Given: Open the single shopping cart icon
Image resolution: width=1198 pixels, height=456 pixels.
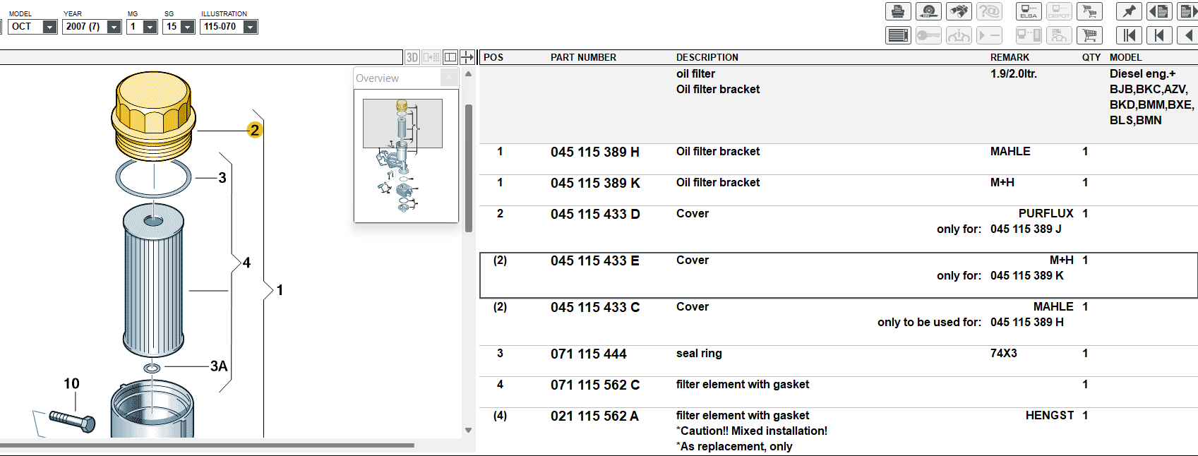Looking at the screenshot, I should tap(1089, 35).
